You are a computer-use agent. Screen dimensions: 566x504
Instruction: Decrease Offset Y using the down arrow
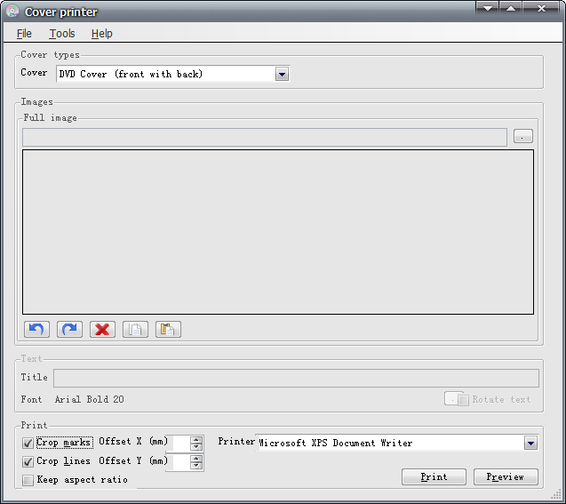pyautogui.click(x=196, y=467)
